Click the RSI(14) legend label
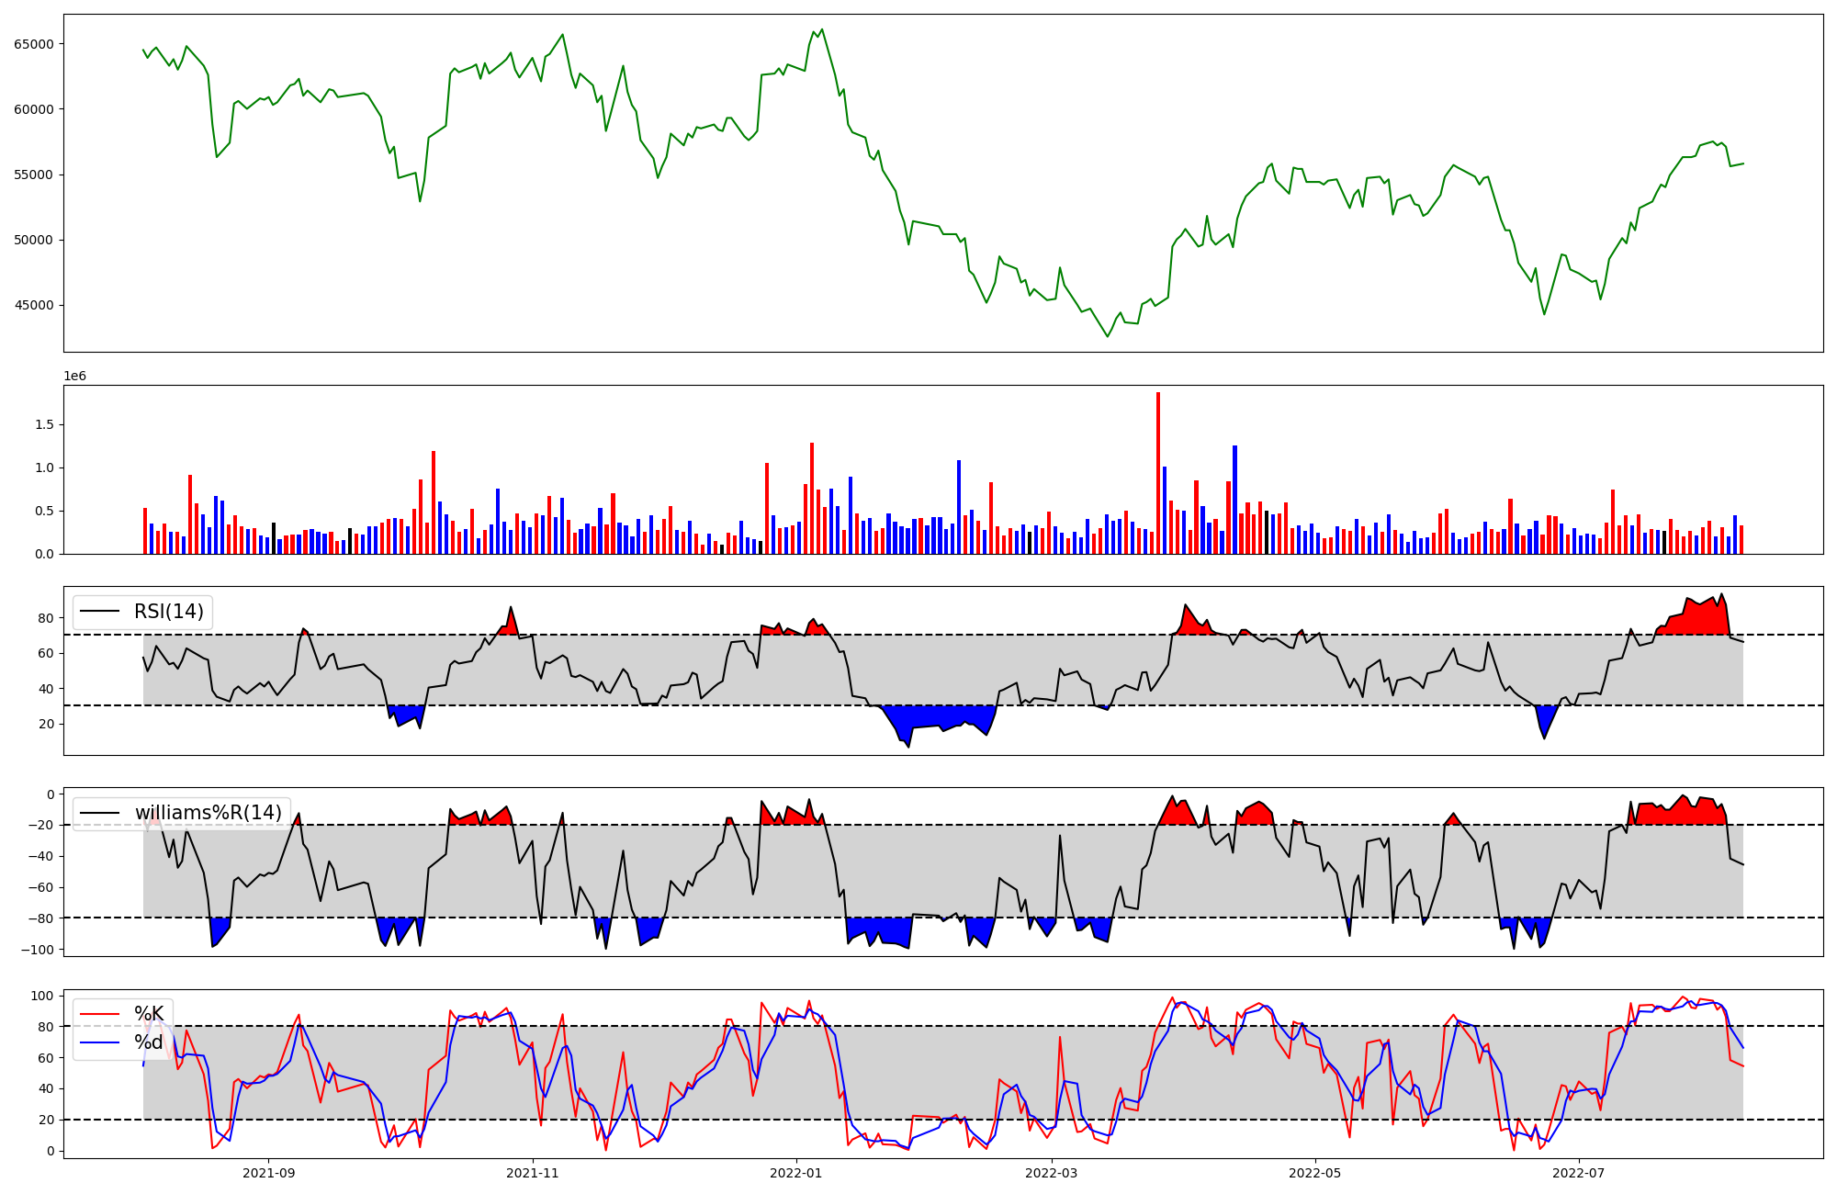This screenshot has height=1194, width=1837. point(169,612)
